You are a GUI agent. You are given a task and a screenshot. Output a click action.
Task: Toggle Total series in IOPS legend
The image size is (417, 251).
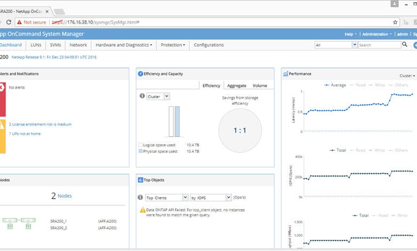click(338, 150)
